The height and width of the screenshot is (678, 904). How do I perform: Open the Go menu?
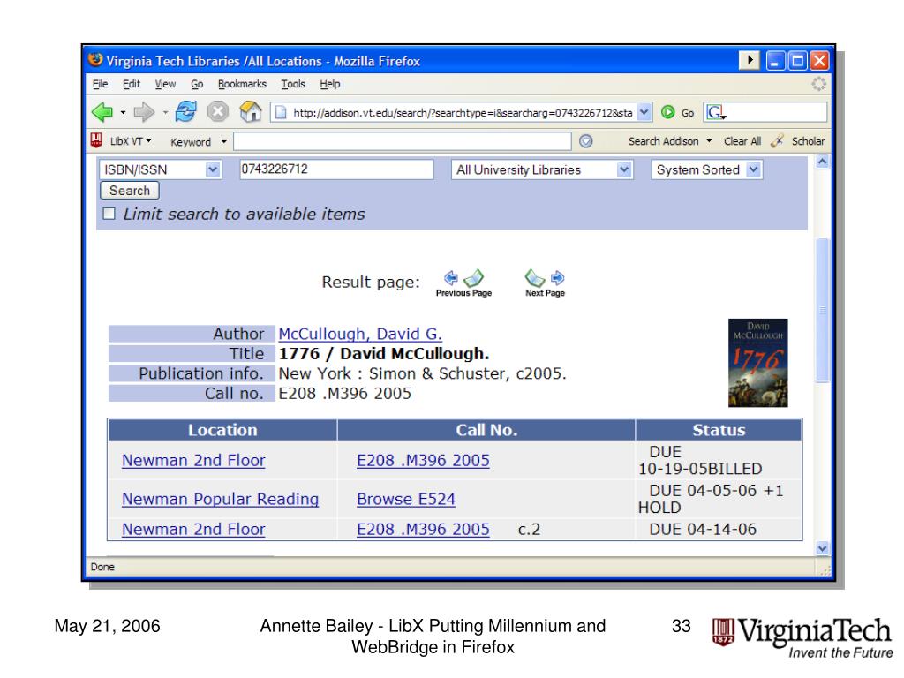point(197,84)
